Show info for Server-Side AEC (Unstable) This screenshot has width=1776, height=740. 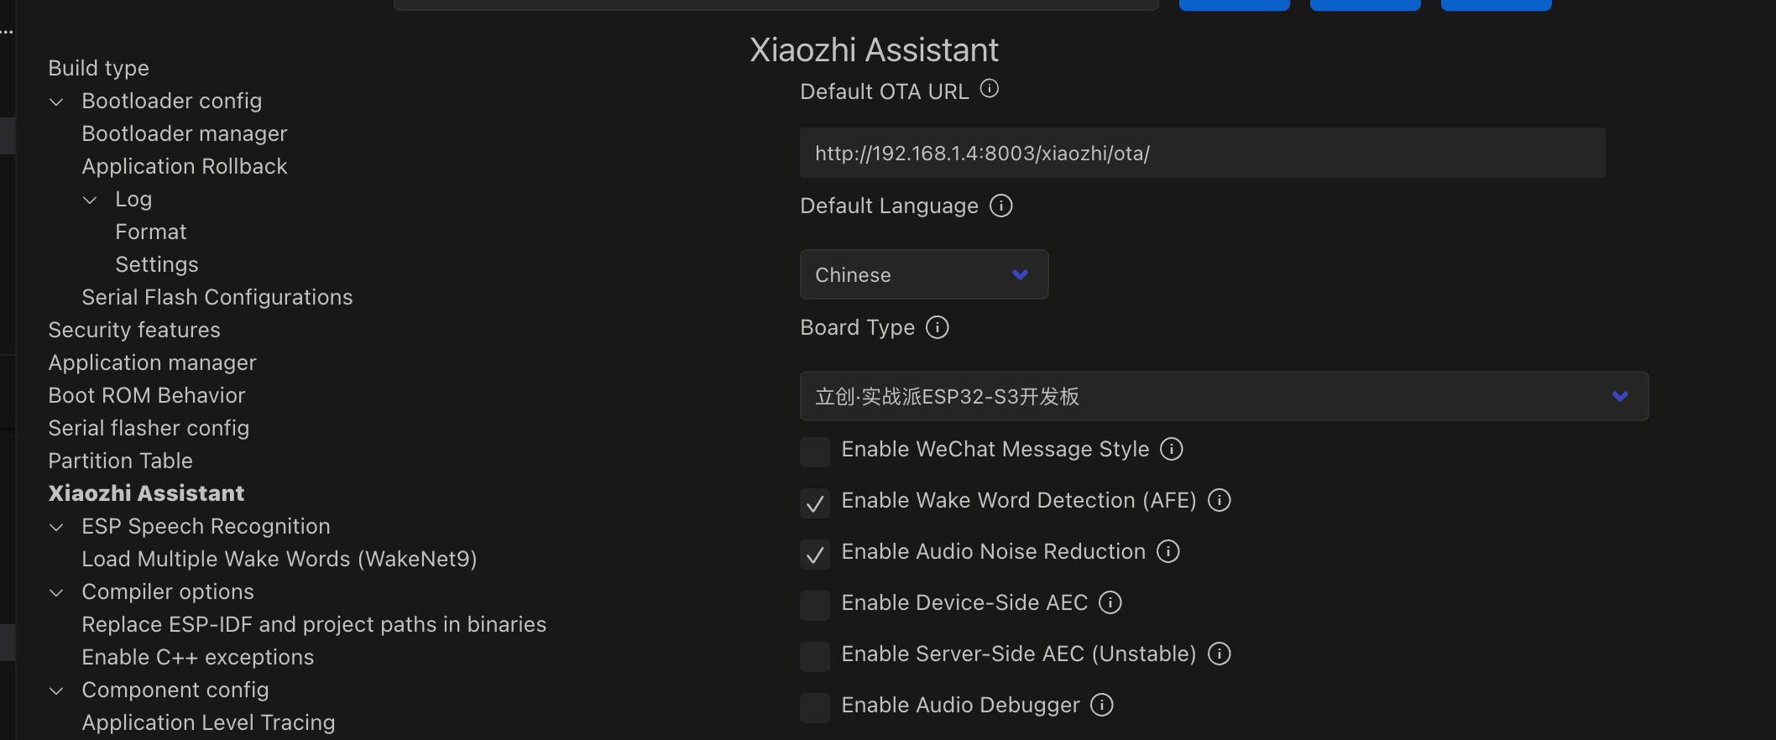click(1220, 654)
